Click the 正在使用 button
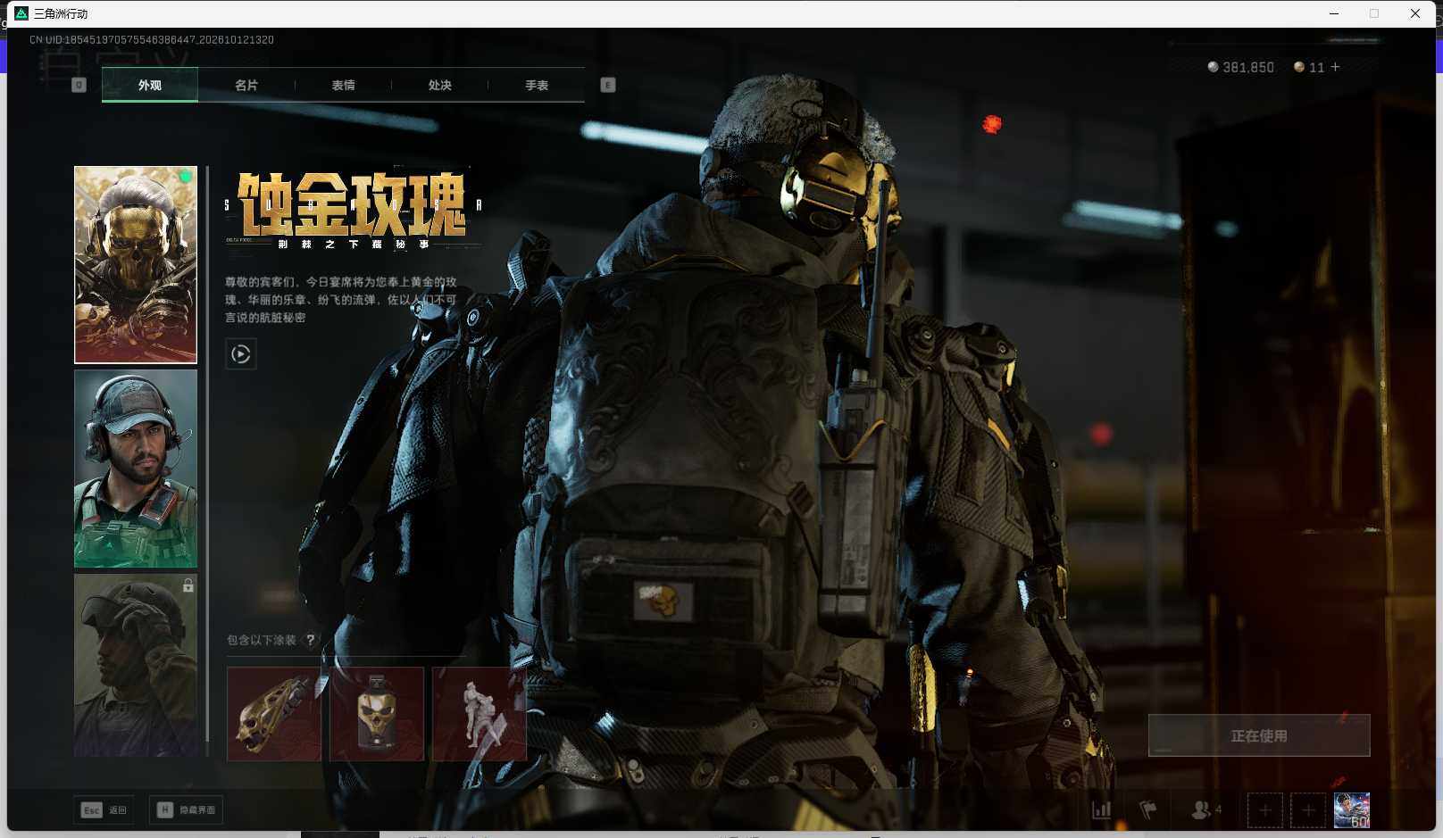 [x=1259, y=735]
